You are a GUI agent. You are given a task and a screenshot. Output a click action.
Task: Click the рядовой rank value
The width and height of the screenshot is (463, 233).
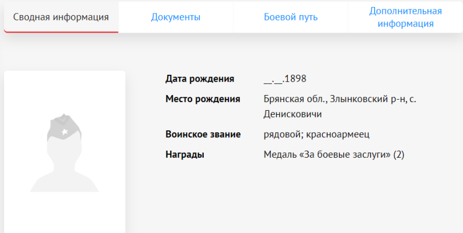pyautogui.click(x=281, y=134)
